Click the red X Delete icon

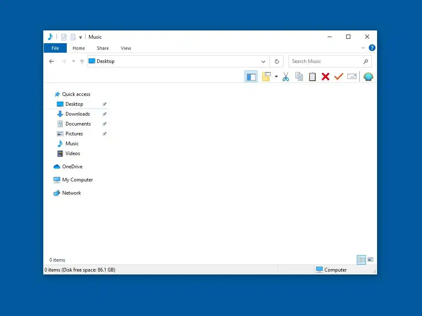[x=326, y=77]
